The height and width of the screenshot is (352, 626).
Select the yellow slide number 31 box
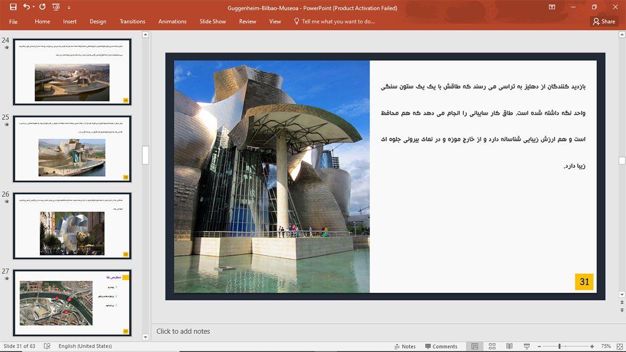pos(584,282)
